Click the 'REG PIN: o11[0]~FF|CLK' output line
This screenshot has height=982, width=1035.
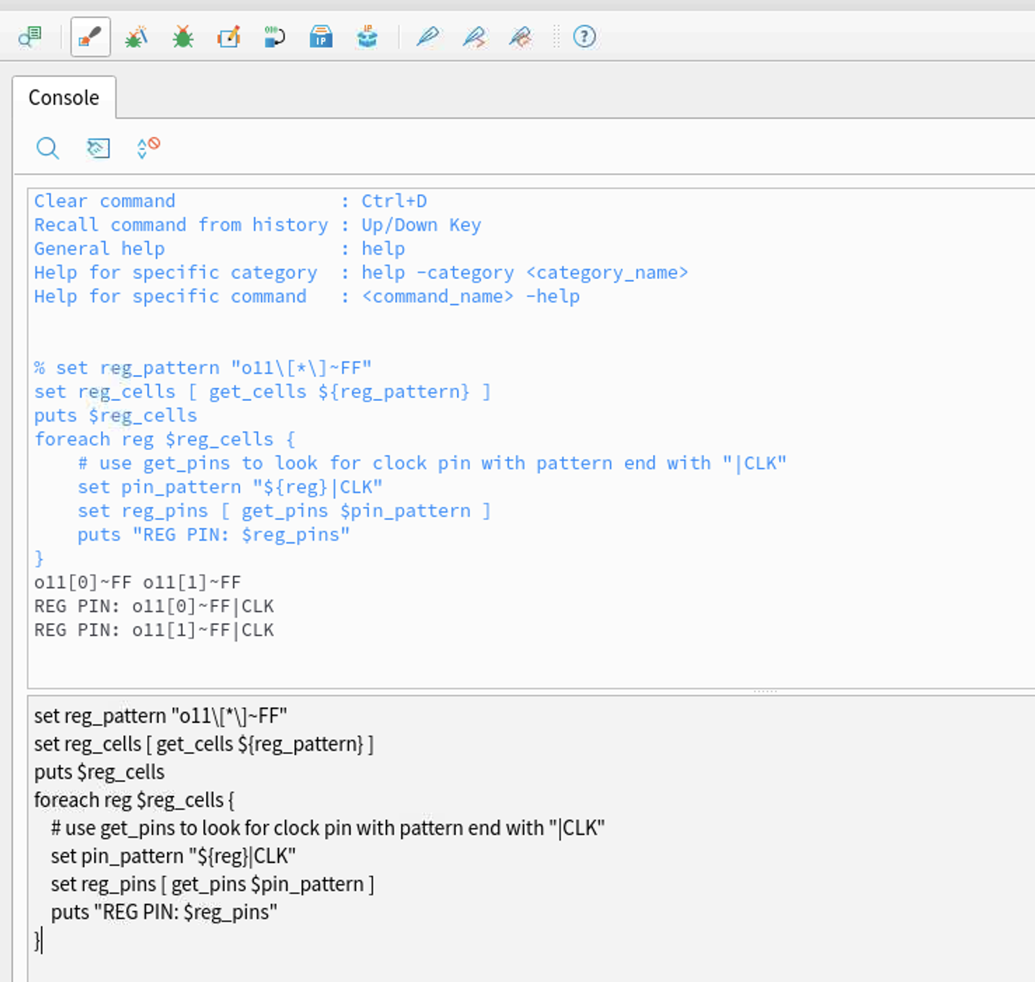[154, 606]
